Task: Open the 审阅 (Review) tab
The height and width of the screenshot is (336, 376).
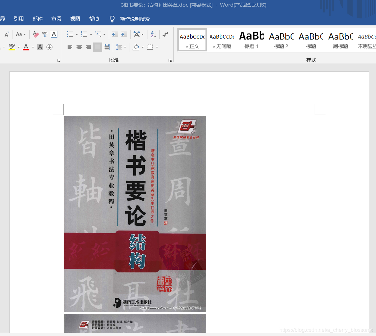Action: pyautogui.click(x=56, y=19)
